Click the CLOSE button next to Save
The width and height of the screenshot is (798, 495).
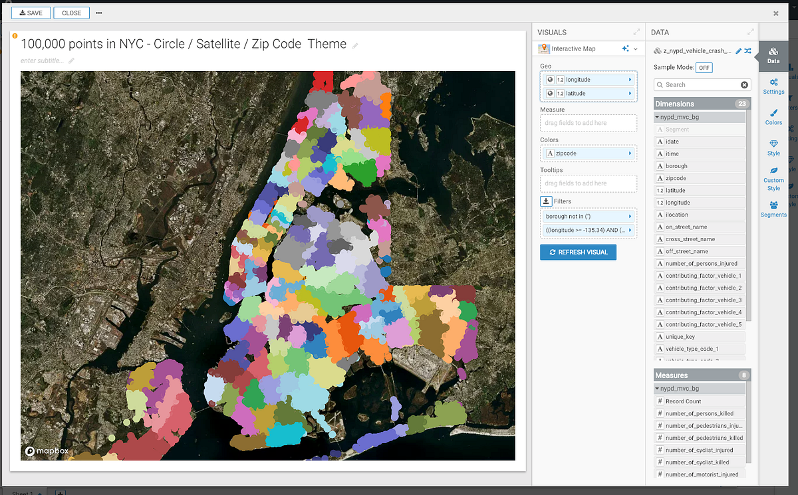pos(71,13)
